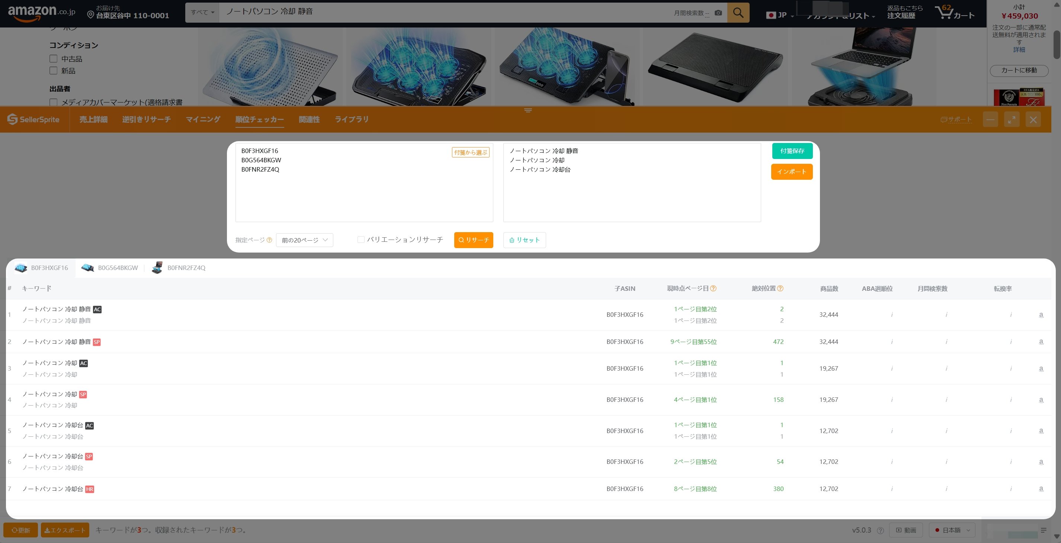Click the Amazon search magnifier button
1061x543 pixels.
[x=738, y=13]
